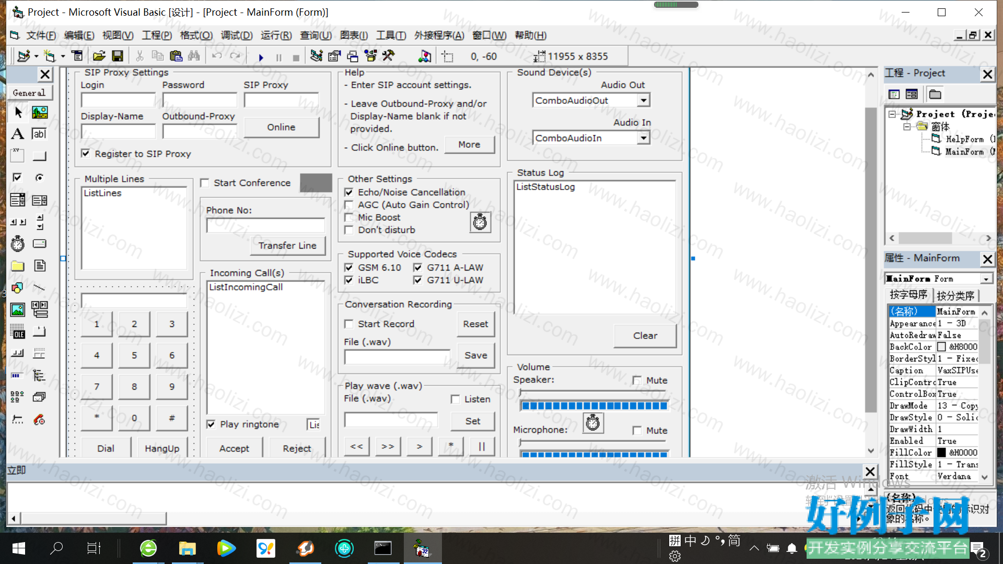Uncheck Register to SIP Proxy
The width and height of the screenshot is (1003, 564).
86,154
